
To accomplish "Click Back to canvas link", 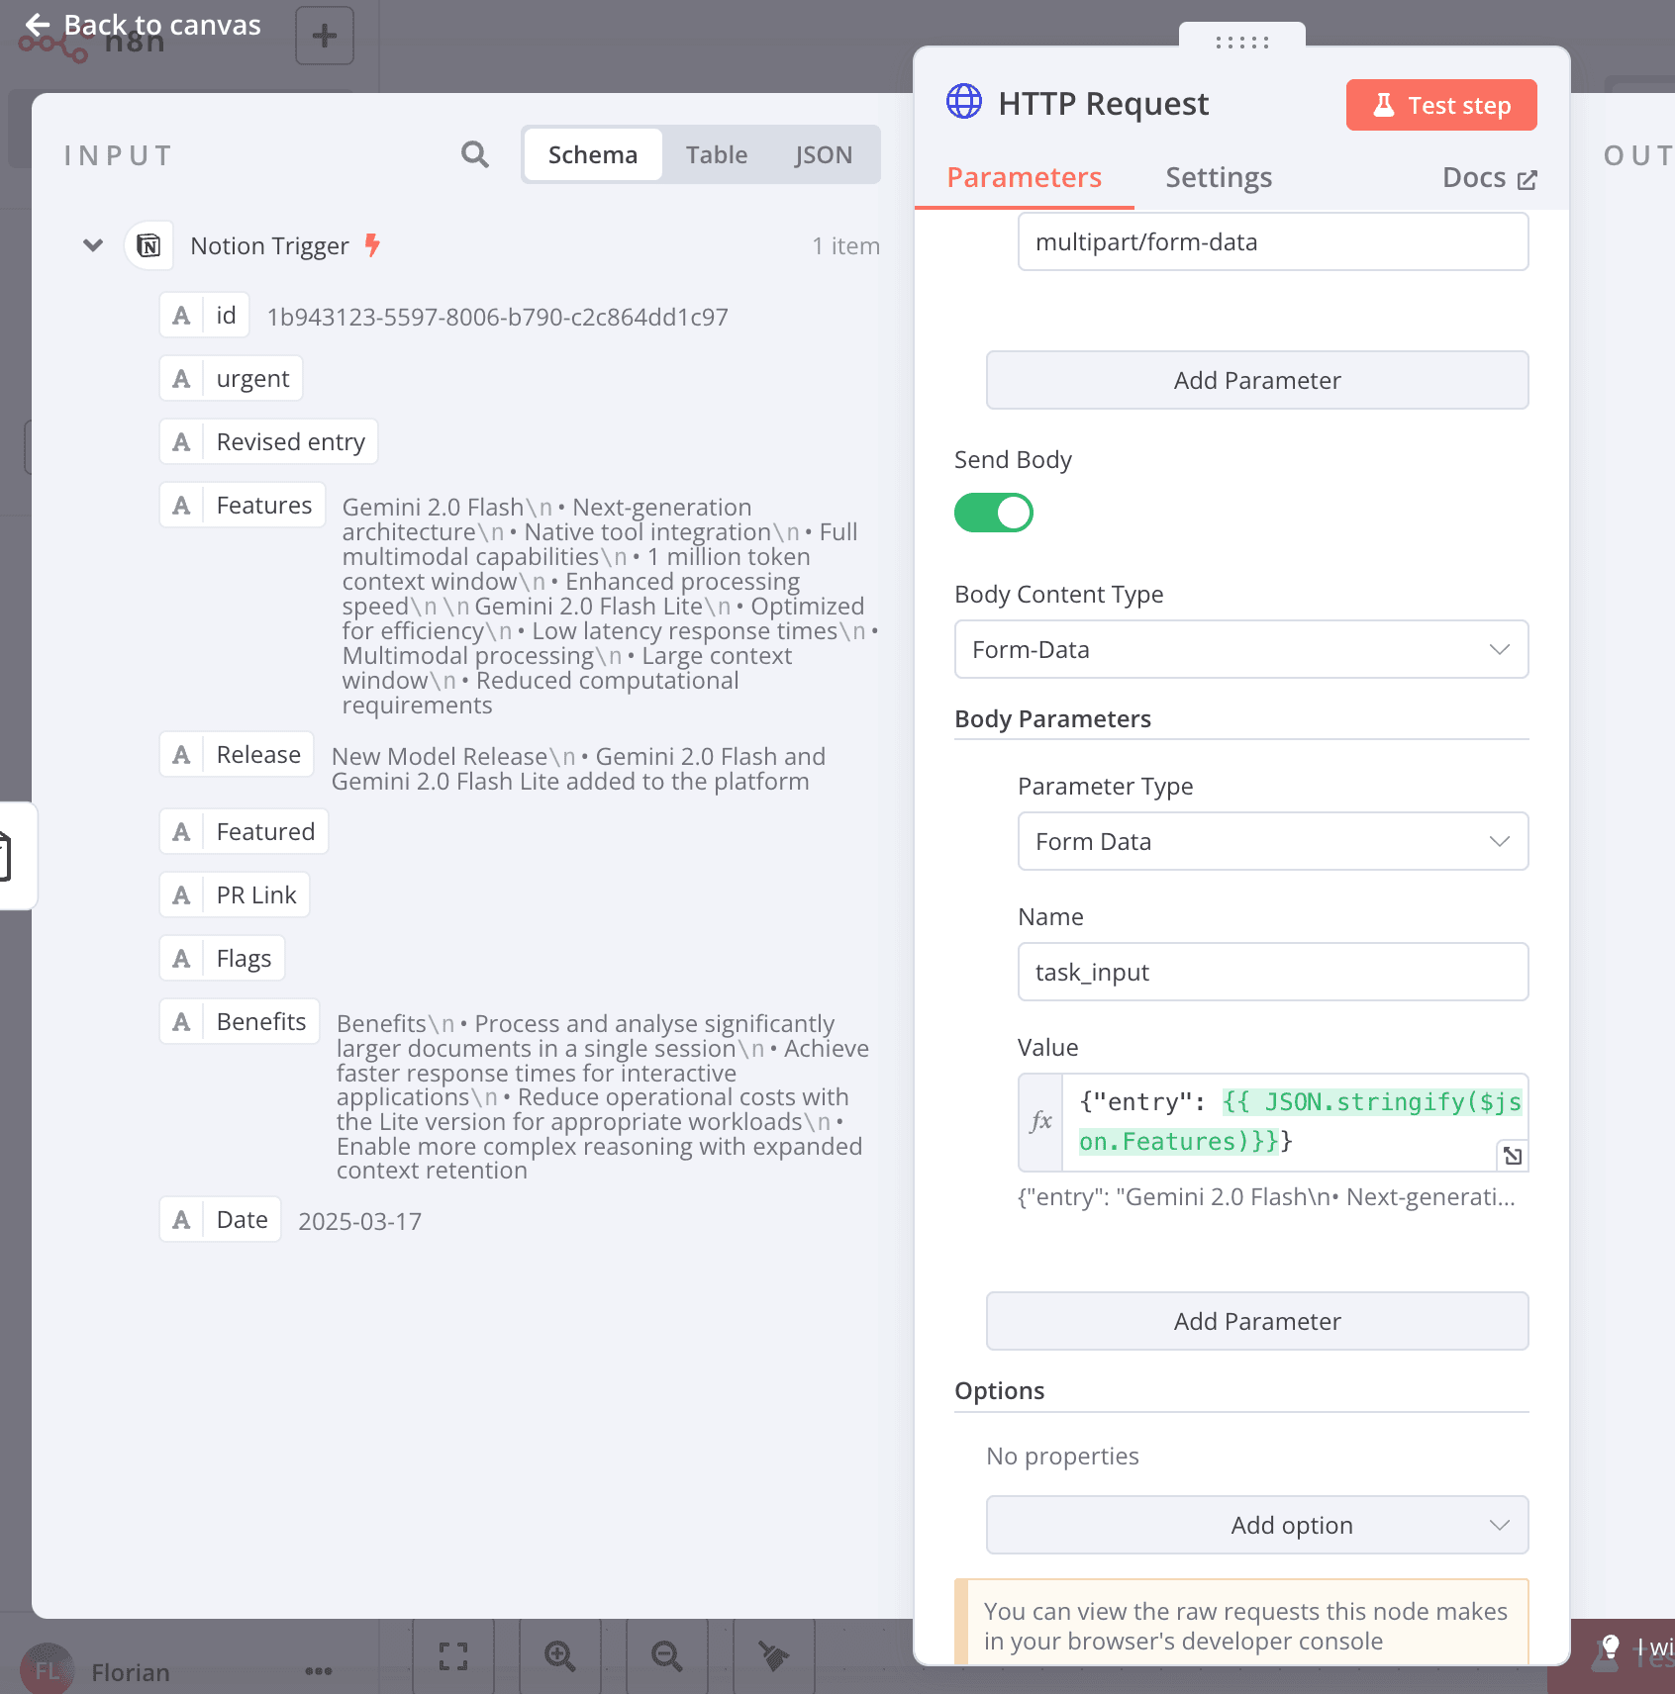I will pos(143,25).
